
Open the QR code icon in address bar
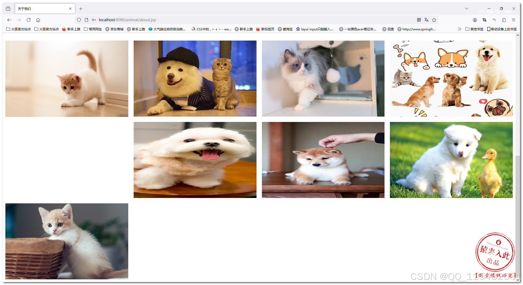click(419, 20)
